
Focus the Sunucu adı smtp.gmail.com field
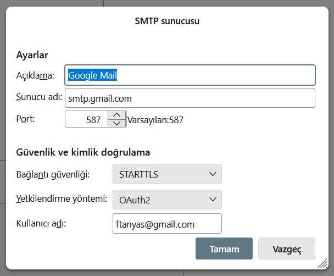pos(190,98)
